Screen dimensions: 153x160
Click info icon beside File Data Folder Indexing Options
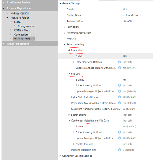tap(119, 85)
